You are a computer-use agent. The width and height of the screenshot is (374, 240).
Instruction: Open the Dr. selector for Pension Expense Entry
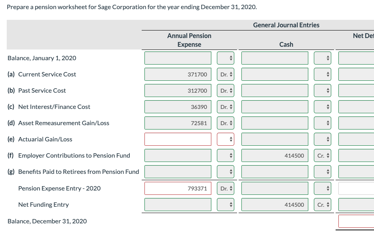tap(225, 188)
